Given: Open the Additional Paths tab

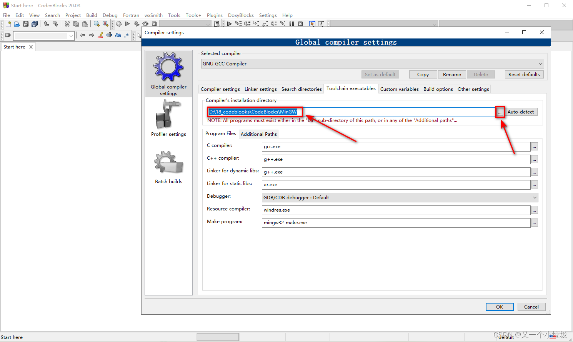Looking at the screenshot, I should click(259, 134).
